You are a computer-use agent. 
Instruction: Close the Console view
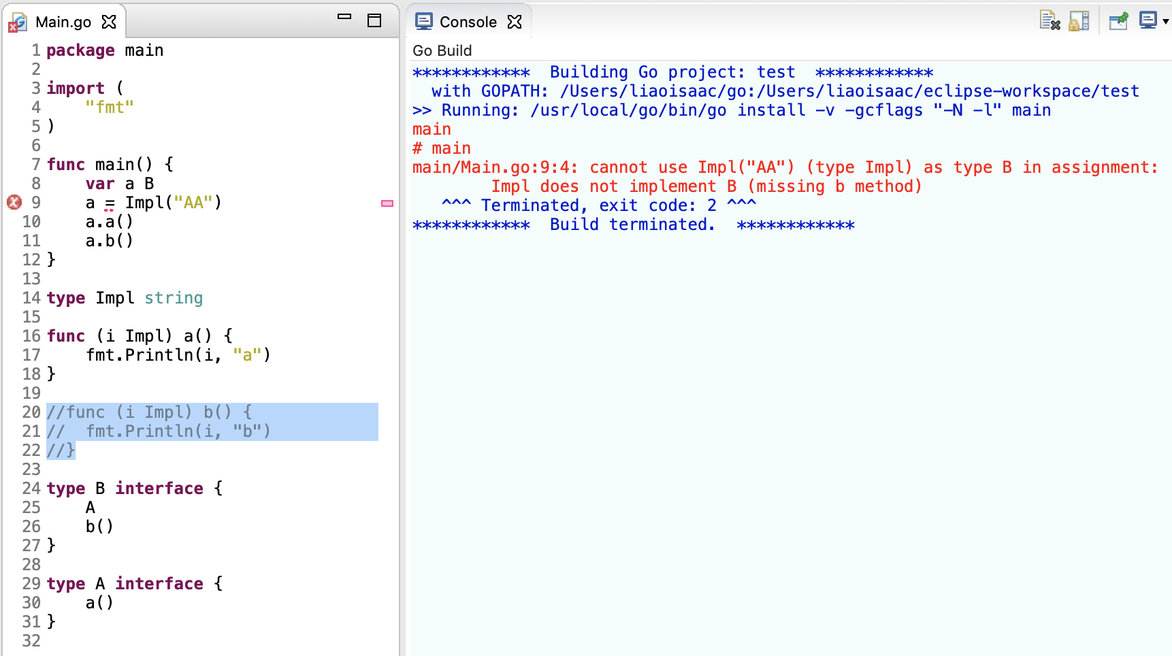coord(515,22)
